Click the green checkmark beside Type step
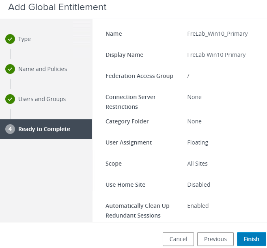 10,39
